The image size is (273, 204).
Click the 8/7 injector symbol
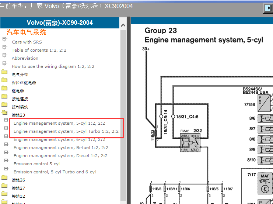coord(265,129)
